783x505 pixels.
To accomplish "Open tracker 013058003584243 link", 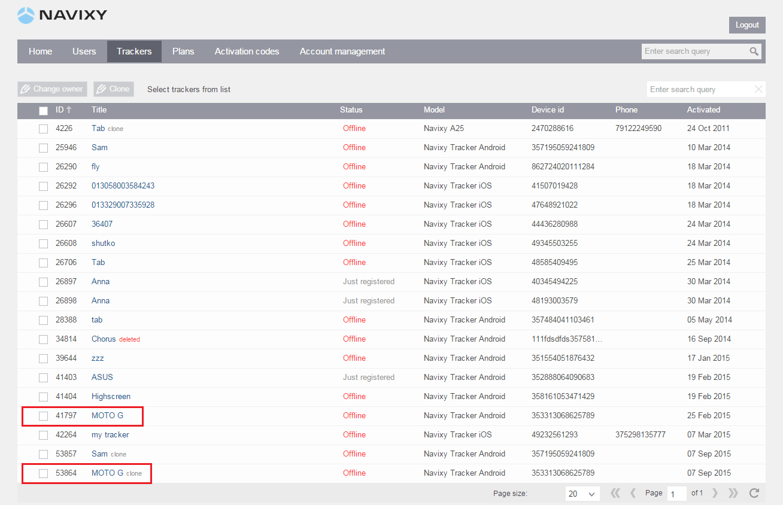I will pyautogui.click(x=123, y=185).
